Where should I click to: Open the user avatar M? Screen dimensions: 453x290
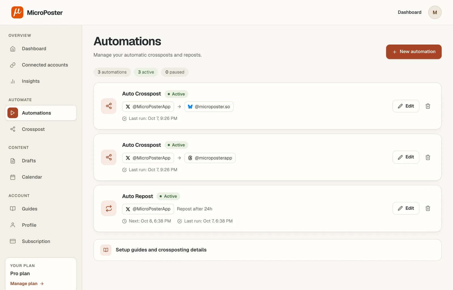pyautogui.click(x=435, y=12)
